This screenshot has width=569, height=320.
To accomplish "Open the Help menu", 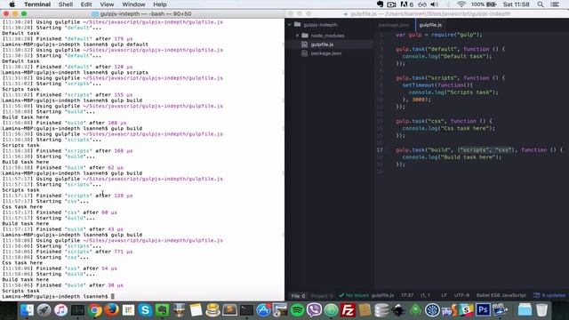I will pos(160,4).
